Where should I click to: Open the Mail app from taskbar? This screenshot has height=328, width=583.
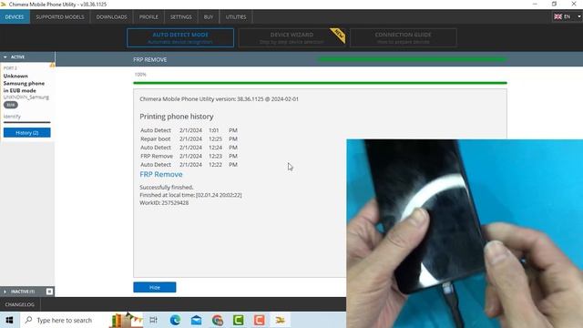coord(197,320)
